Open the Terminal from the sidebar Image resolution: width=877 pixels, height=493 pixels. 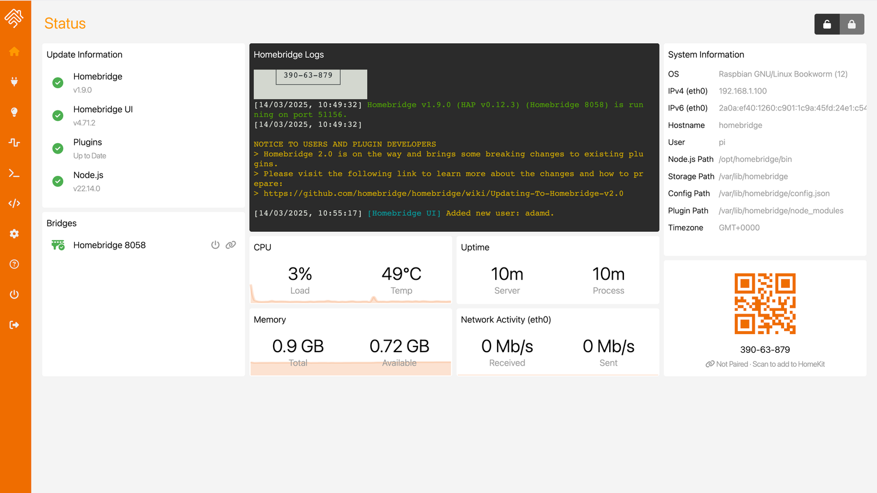(16, 173)
